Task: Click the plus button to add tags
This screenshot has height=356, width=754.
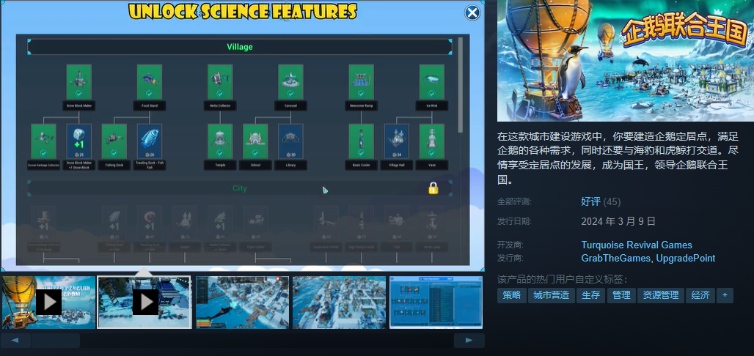Action: click(725, 295)
